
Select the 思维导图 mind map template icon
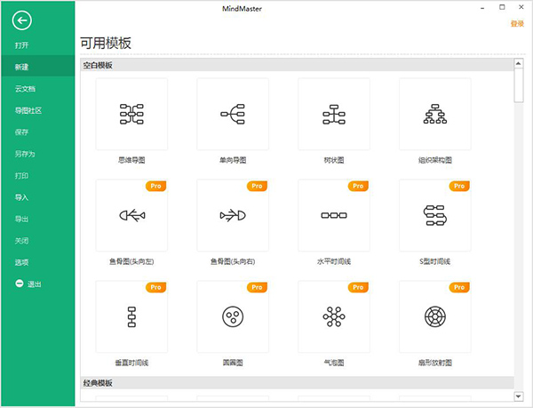pyautogui.click(x=131, y=114)
